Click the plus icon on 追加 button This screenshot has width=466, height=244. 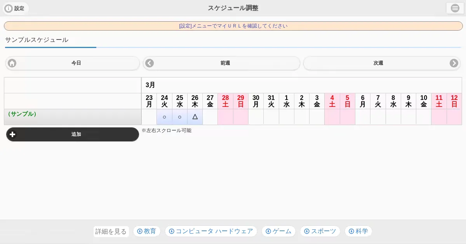tap(12, 134)
